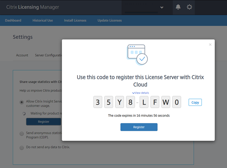Click the Waiting for product spinner icon
227x168 pixels.
click(x=24, y=114)
